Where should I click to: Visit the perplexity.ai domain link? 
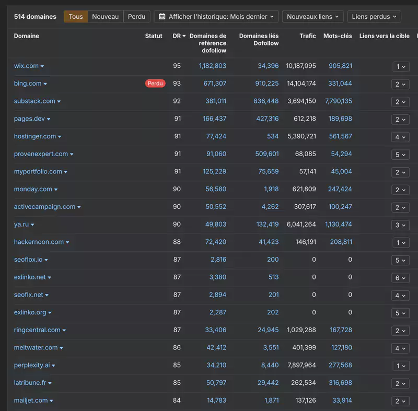pos(31,365)
